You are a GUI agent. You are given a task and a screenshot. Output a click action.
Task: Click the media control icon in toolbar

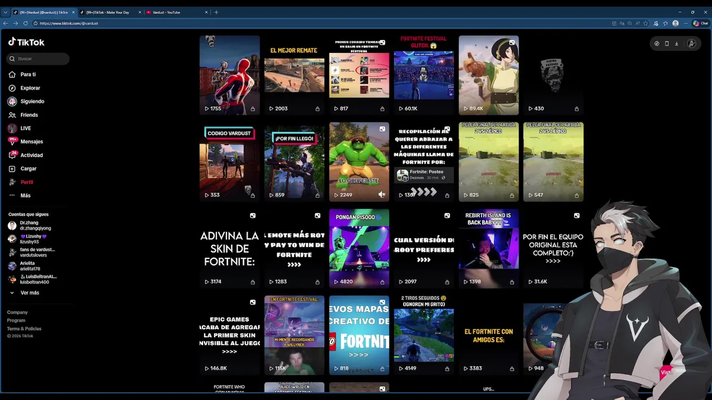(656, 23)
